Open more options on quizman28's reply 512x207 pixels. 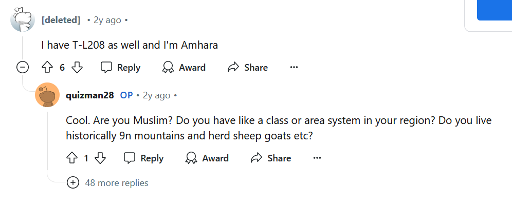point(317,158)
